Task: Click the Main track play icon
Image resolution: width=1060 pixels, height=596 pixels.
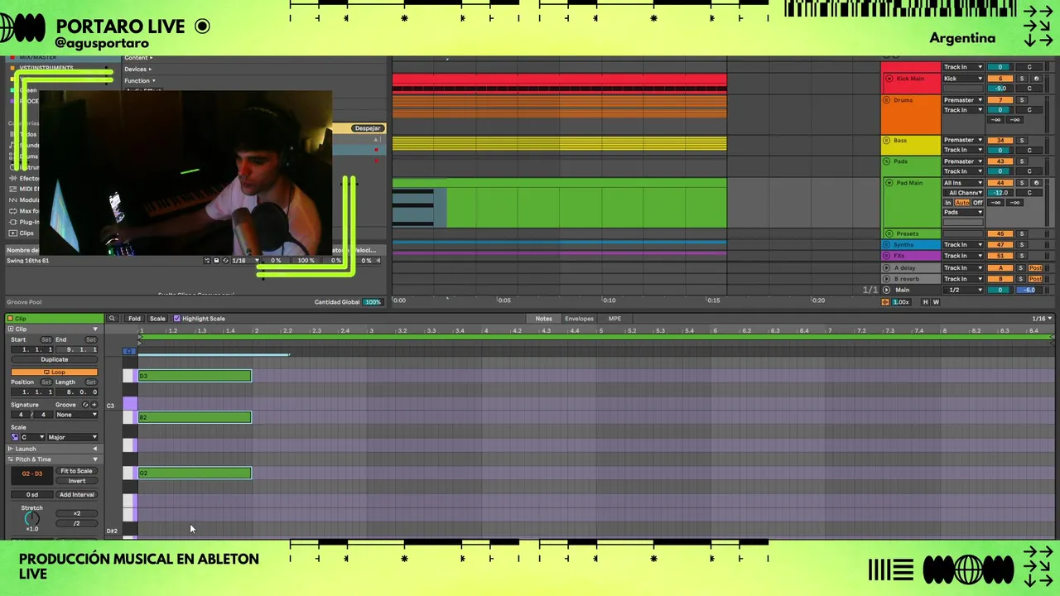Action: point(886,290)
